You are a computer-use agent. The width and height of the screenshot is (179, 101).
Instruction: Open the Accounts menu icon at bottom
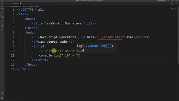pyautogui.click(x=2, y=93)
